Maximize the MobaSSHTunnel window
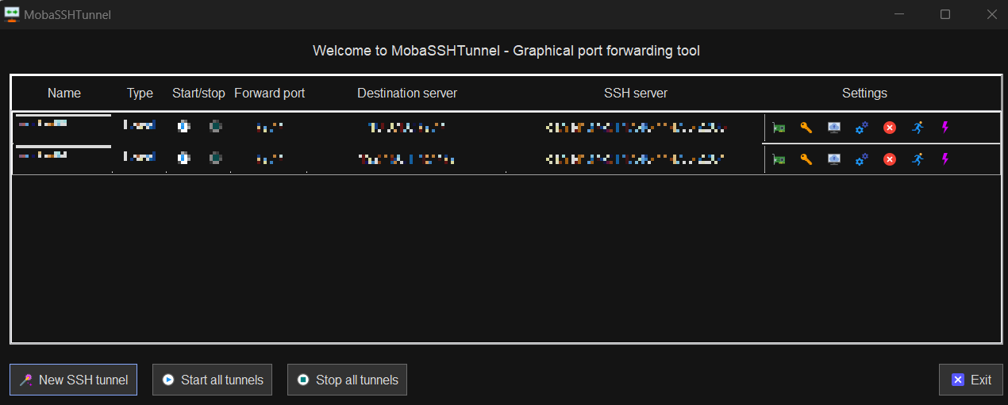Image resolution: width=1008 pixels, height=405 pixels. [945, 14]
